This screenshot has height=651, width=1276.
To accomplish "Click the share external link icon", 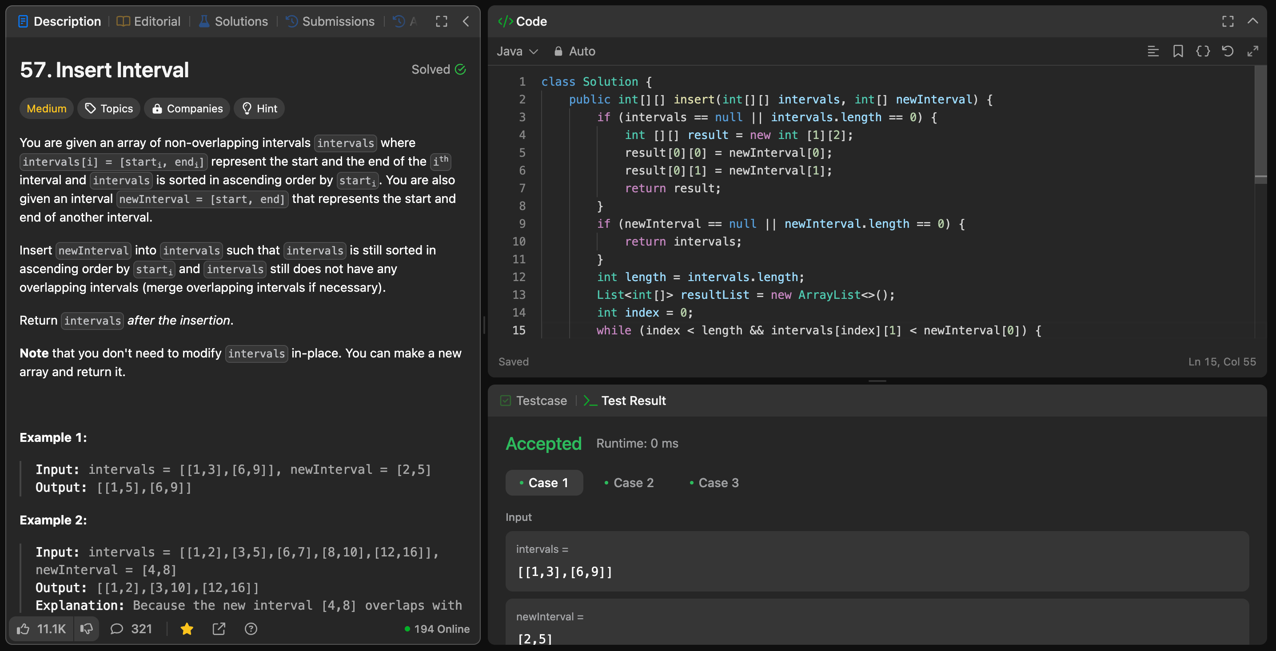I will [219, 629].
